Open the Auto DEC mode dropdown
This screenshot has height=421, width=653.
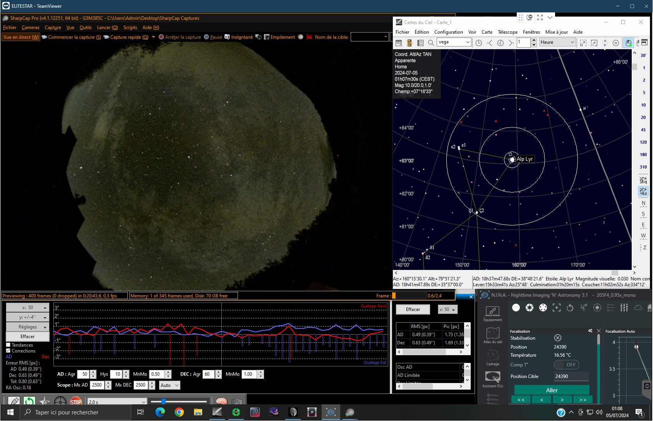pos(170,385)
